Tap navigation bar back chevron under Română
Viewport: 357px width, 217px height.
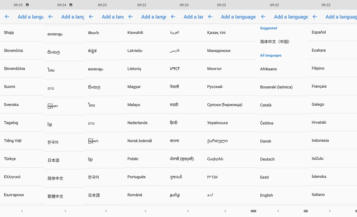coord(145,211)
